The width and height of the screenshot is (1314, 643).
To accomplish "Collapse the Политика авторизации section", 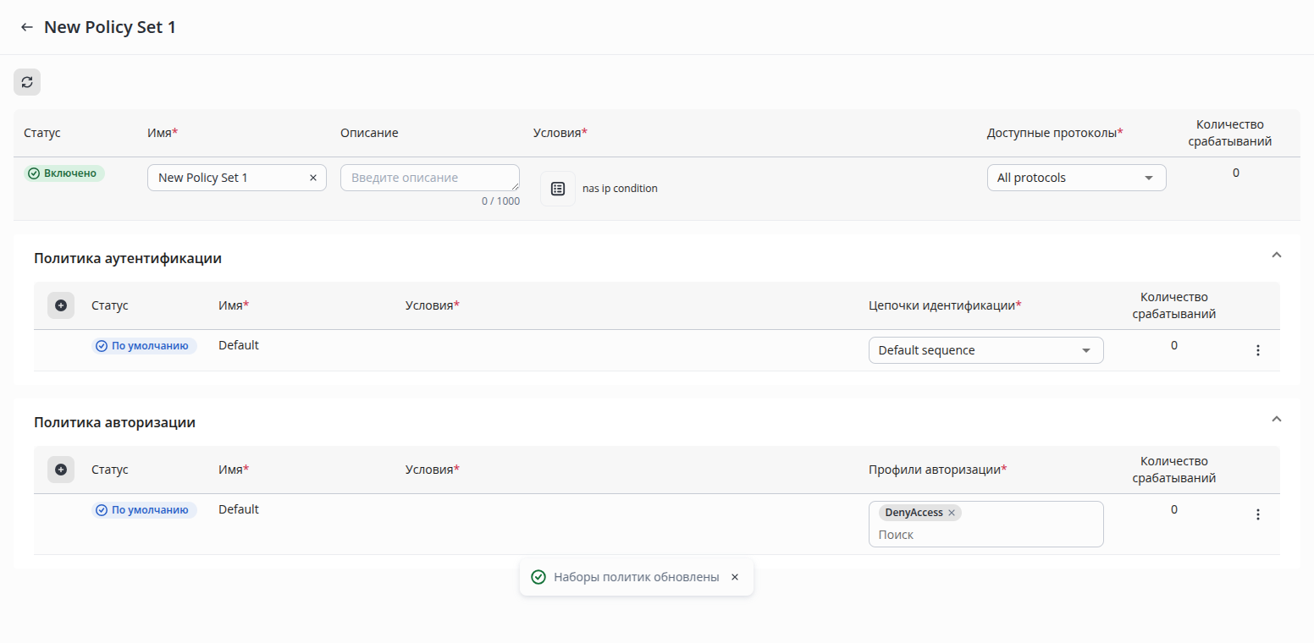I will (1277, 419).
